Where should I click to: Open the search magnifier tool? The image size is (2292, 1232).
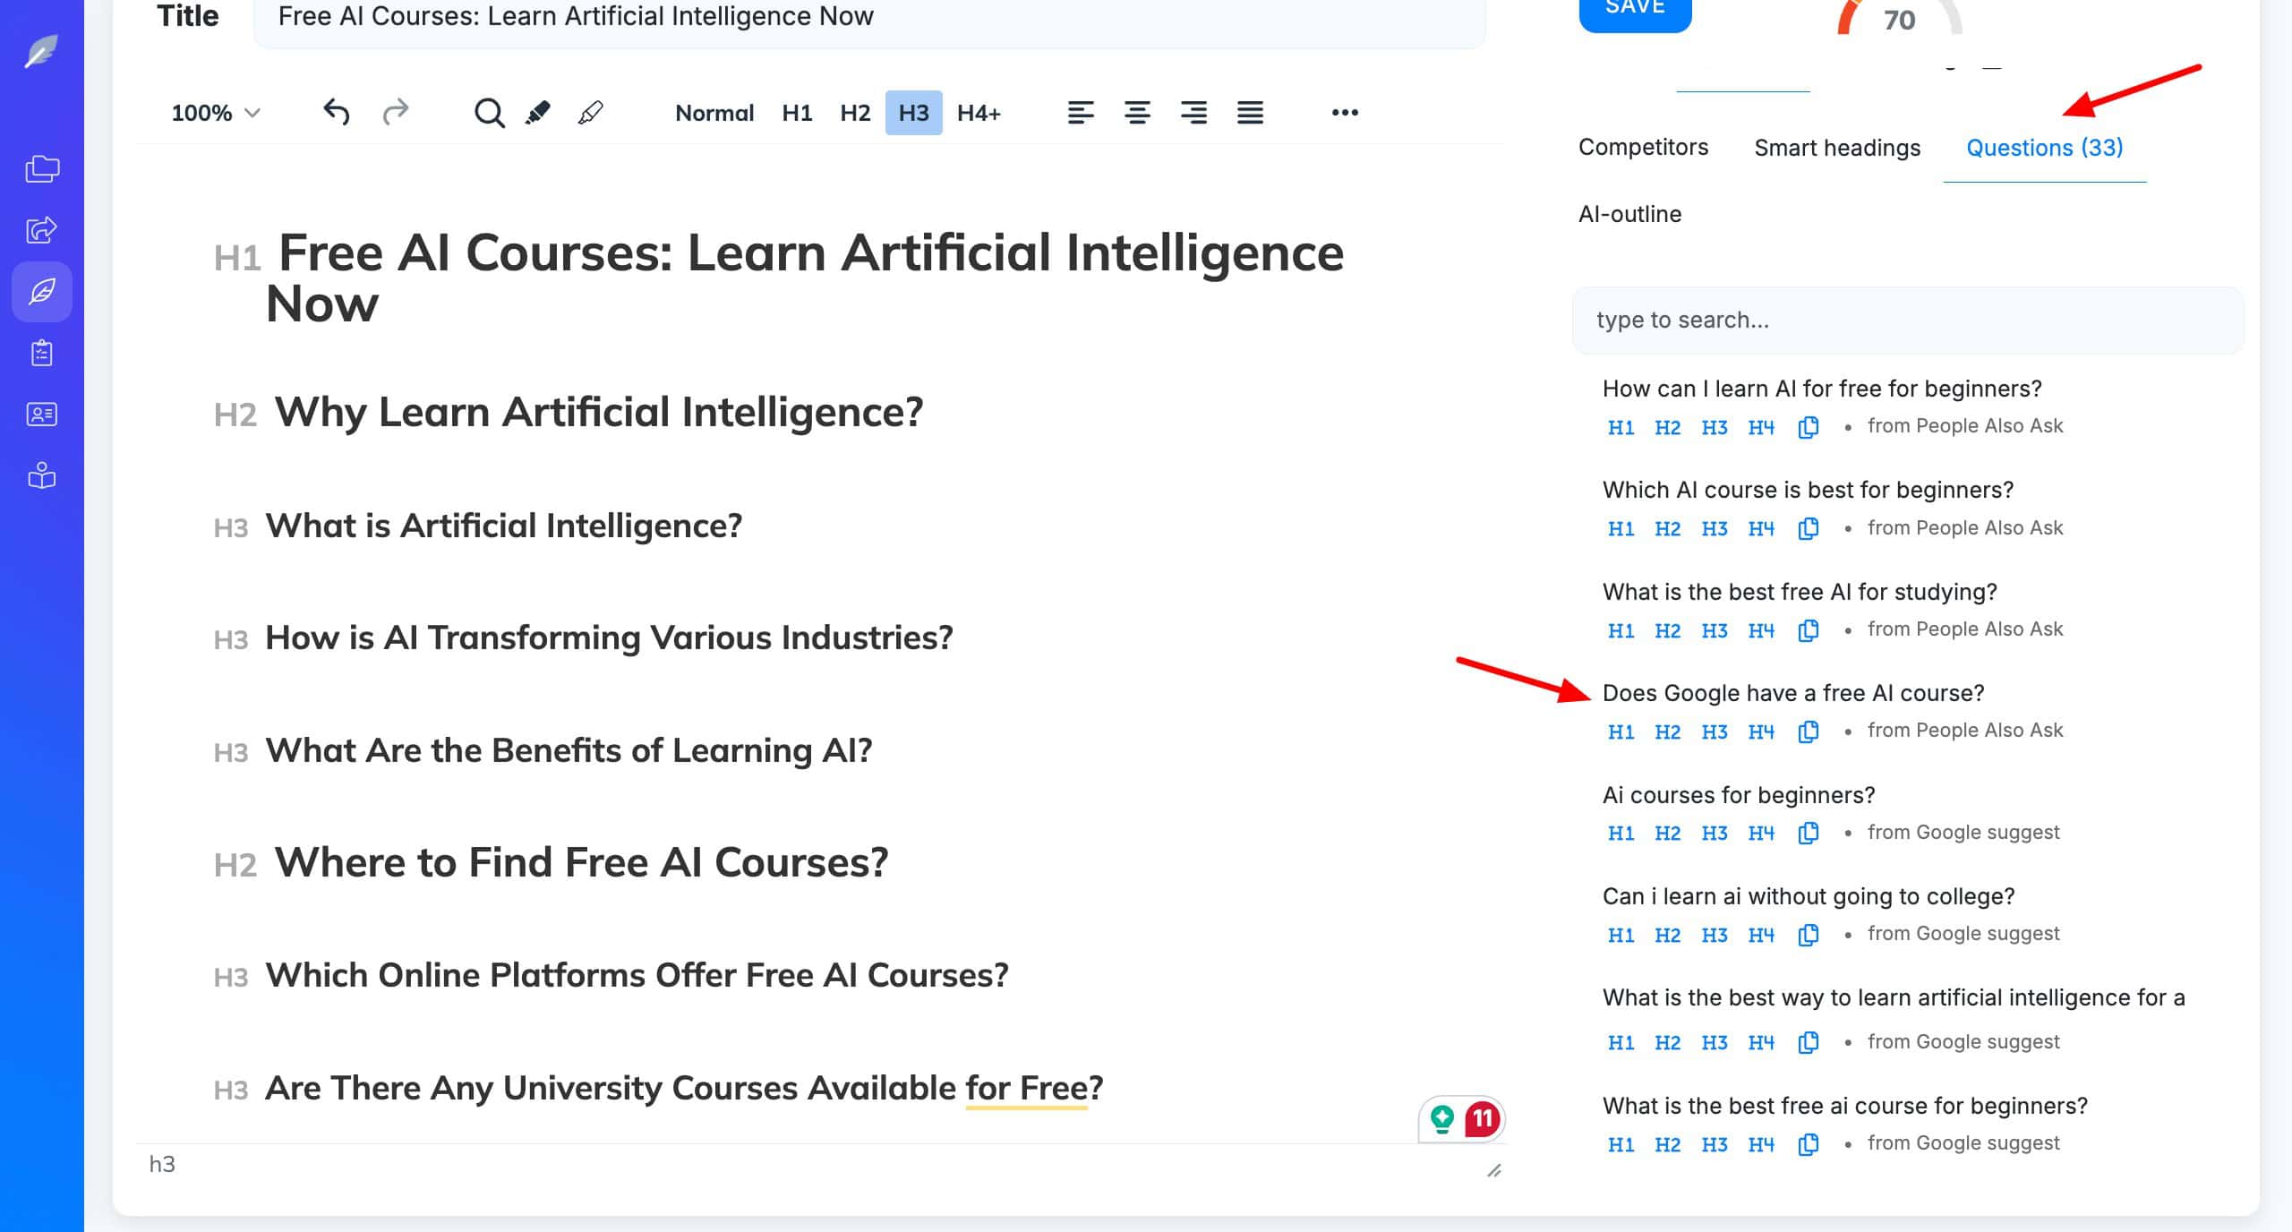pos(489,113)
